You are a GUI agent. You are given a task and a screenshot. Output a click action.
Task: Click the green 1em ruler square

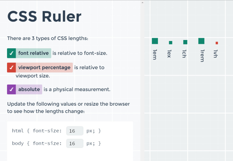[155, 41]
